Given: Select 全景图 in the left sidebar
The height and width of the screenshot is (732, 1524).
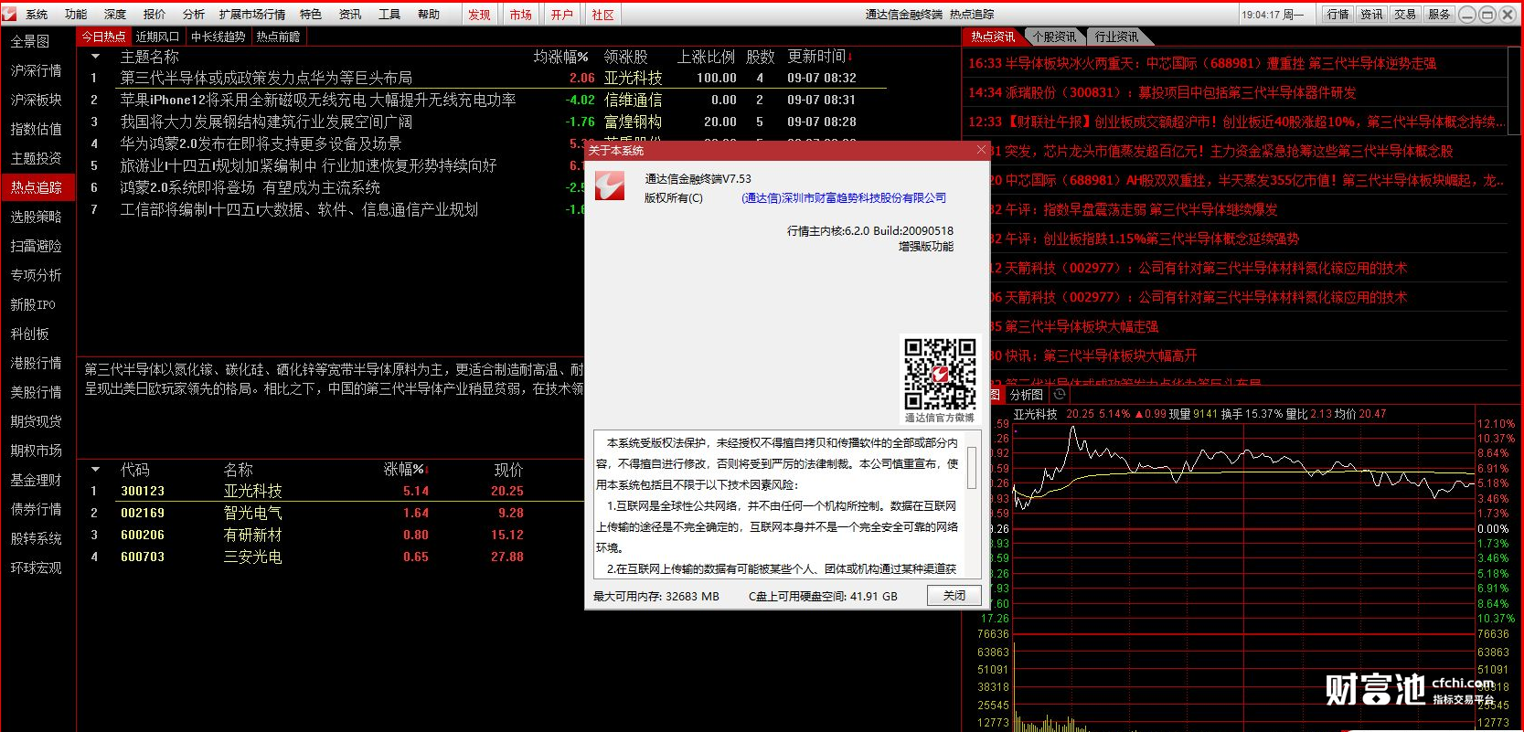Looking at the screenshot, I should [x=37, y=41].
